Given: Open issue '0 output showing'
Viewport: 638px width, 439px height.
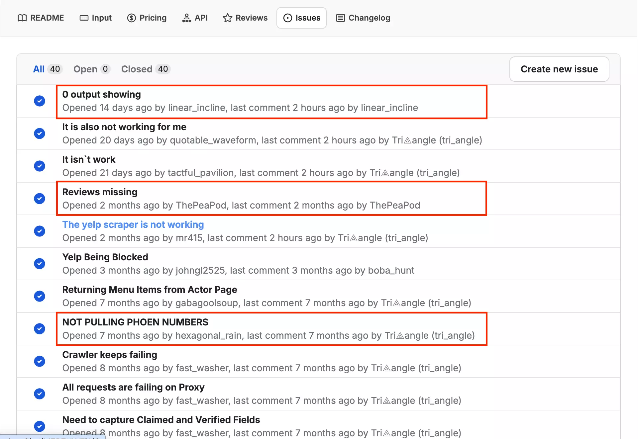Looking at the screenshot, I should [101, 94].
